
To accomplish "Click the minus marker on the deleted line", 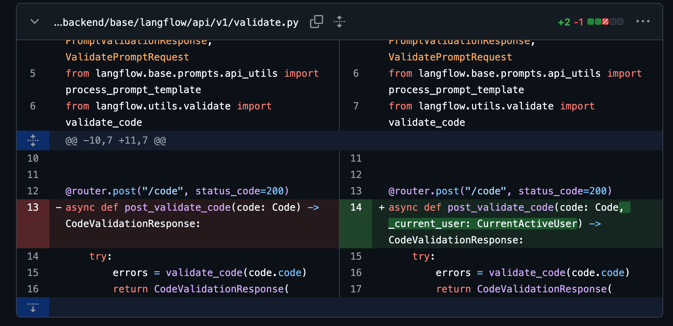I will point(59,207).
